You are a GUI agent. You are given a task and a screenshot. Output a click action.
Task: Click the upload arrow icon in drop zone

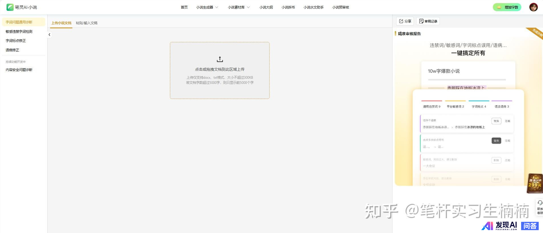tap(219, 59)
